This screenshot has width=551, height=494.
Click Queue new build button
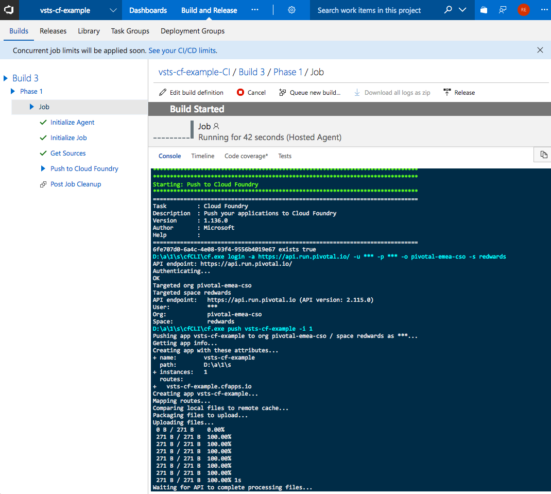tap(309, 93)
